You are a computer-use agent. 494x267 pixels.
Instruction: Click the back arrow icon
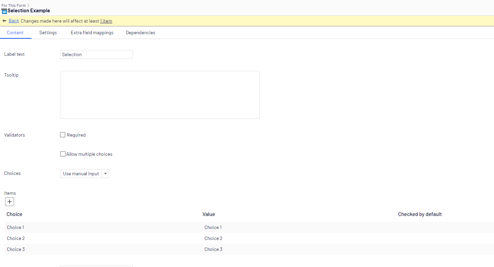pyautogui.click(x=4, y=21)
